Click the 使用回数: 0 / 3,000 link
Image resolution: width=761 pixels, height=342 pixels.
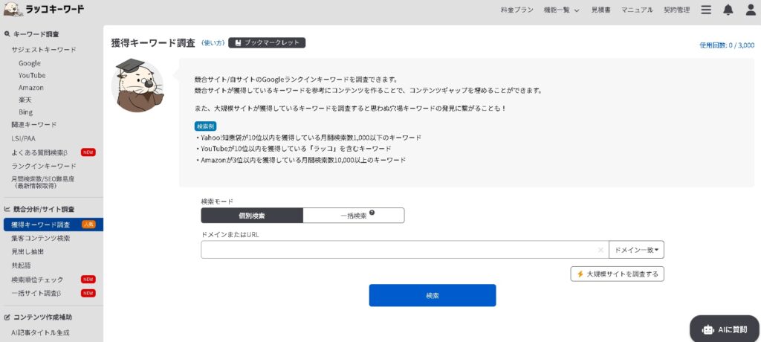(x=727, y=45)
